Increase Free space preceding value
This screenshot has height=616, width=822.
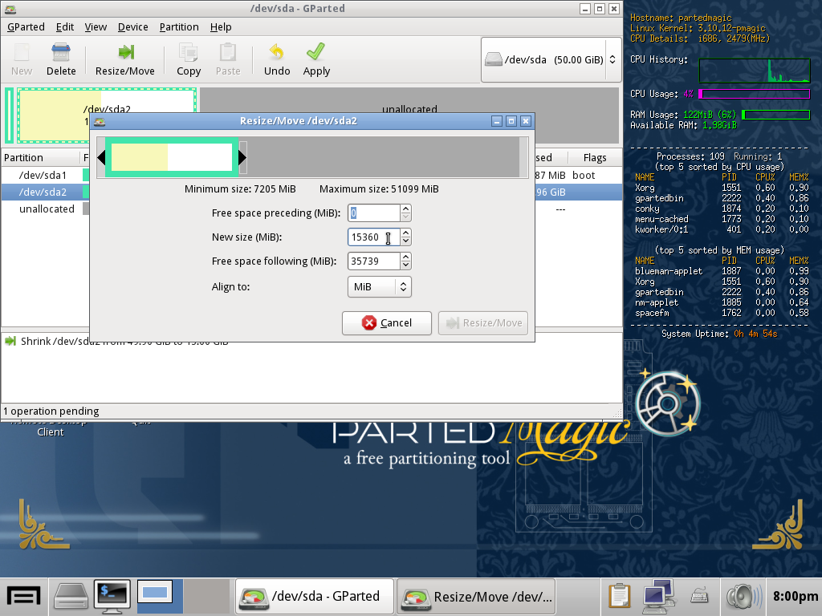pyautogui.click(x=405, y=209)
